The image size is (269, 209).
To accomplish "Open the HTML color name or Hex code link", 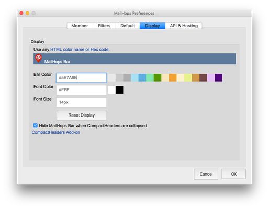I will pyautogui.click(x=80, y=50).
